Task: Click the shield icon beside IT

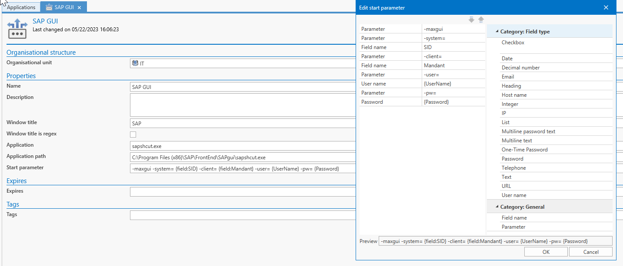Action: (135, 63)
